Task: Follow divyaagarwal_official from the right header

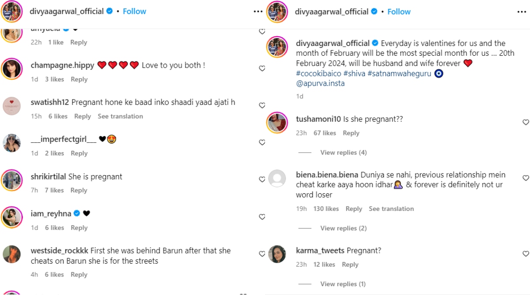Action: [399, 11]
